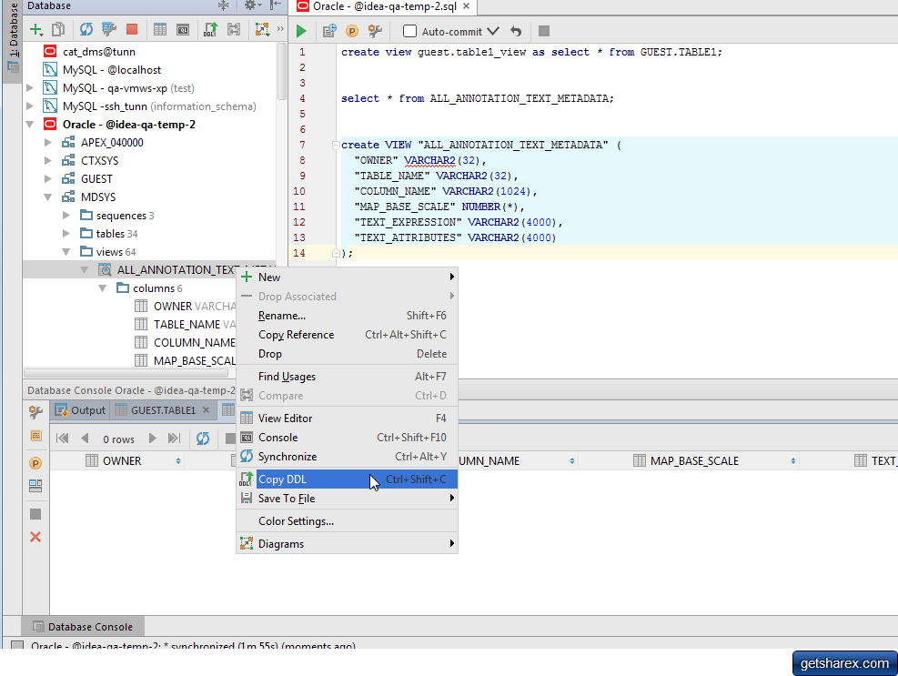Click the gray stop square in editor toolbar
The height and width of the screenshot is (676, 898).
pos(544,31)
